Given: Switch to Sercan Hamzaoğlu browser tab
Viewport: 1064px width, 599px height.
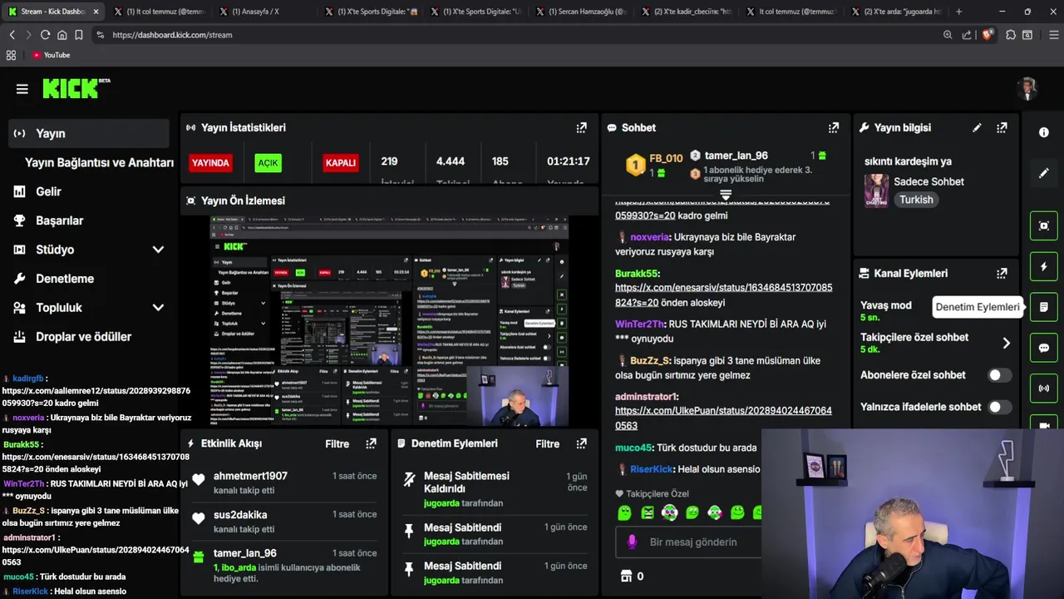Looking at the screenshot, I should click(582, 12).
